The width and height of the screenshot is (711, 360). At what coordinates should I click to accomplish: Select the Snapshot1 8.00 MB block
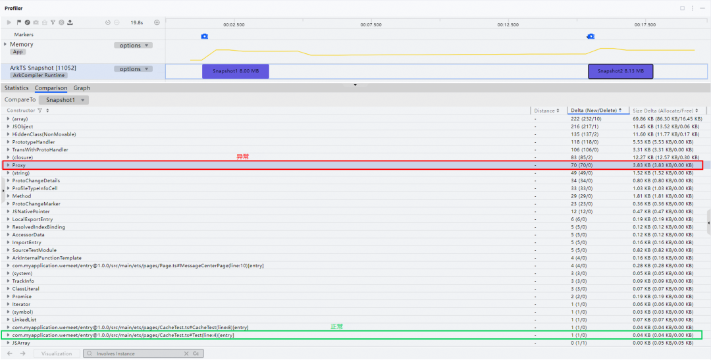coord(236,71)
